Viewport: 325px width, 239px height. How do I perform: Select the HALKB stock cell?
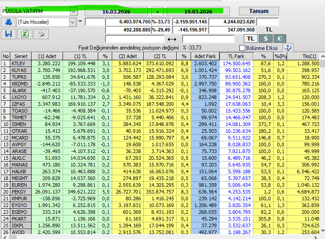[21, 171]
